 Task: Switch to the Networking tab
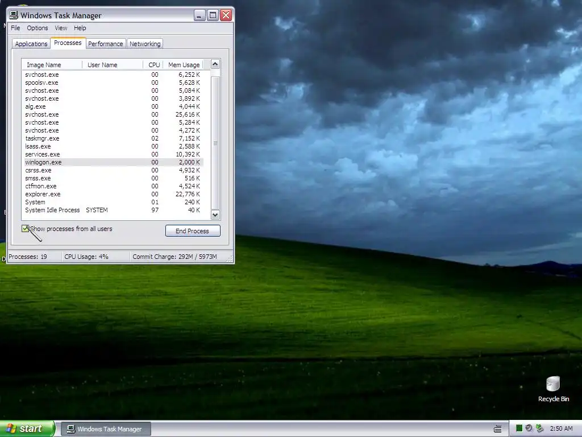(145, 44)
